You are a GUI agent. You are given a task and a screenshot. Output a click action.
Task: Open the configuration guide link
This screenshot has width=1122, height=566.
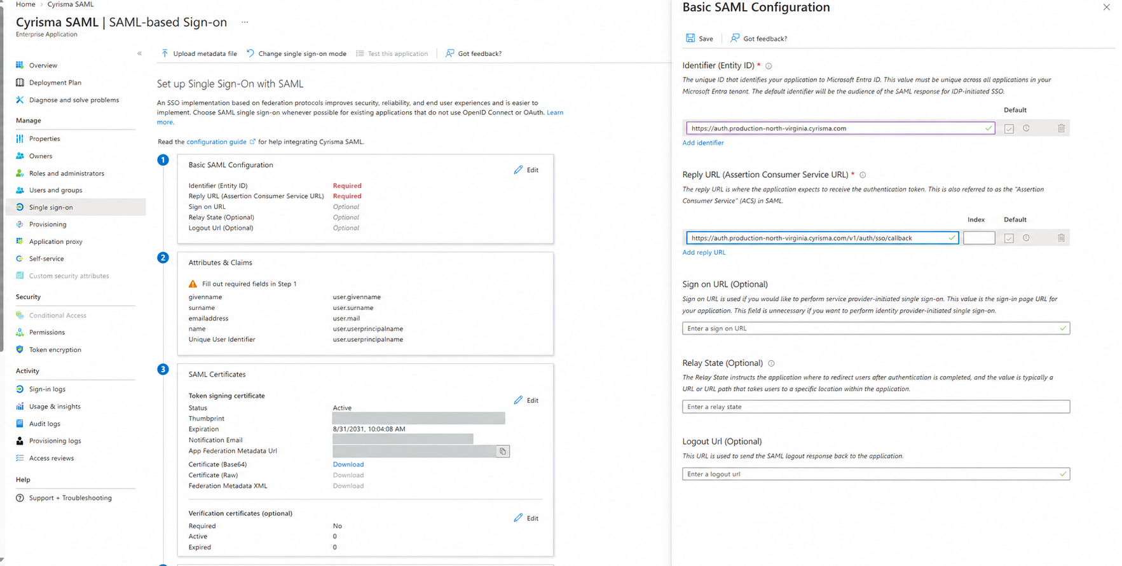[221, 142]
